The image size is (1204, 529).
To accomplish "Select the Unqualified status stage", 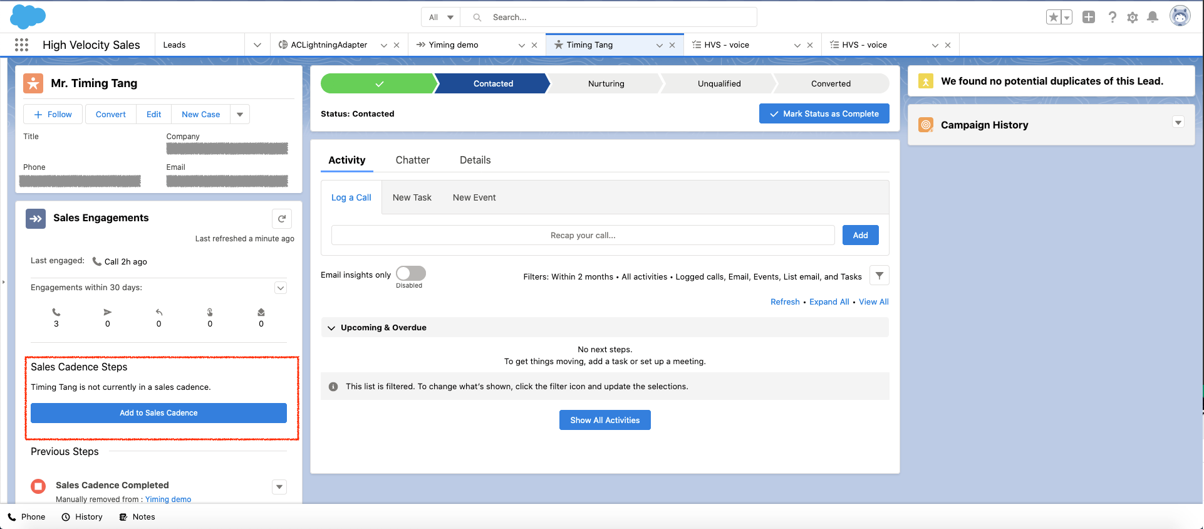I will [x=719, y=84].
